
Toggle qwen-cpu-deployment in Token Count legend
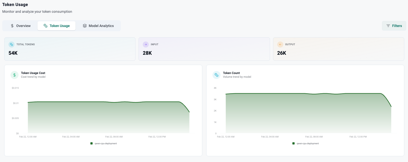[307, 143]
